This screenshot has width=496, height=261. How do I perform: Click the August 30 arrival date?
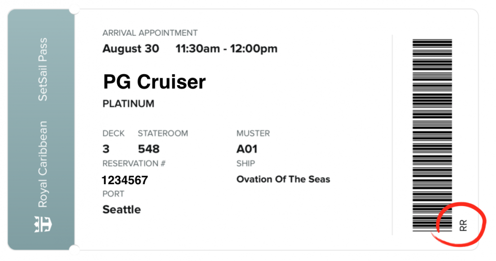coord(130,49)
